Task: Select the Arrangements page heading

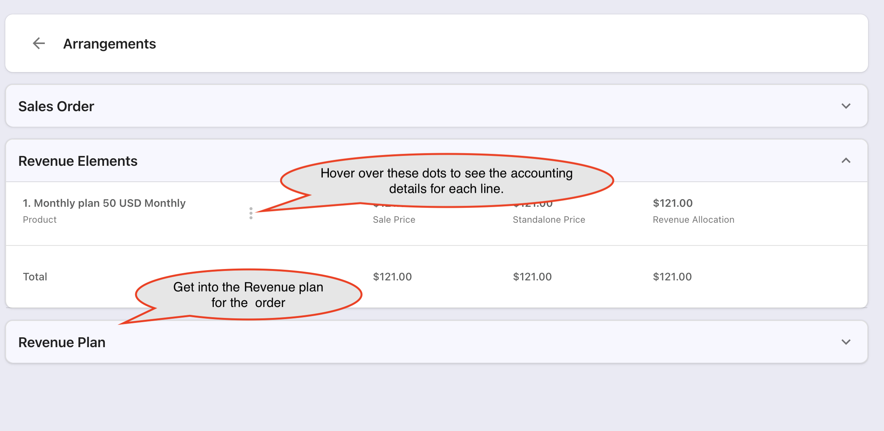Action: (x=109, y=44)
